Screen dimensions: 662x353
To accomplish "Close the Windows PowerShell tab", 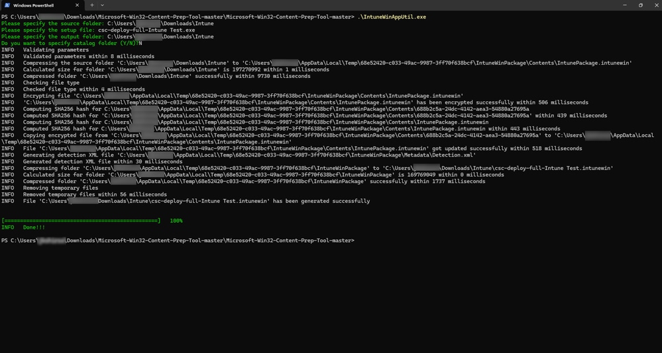I will tap(78, 5).
